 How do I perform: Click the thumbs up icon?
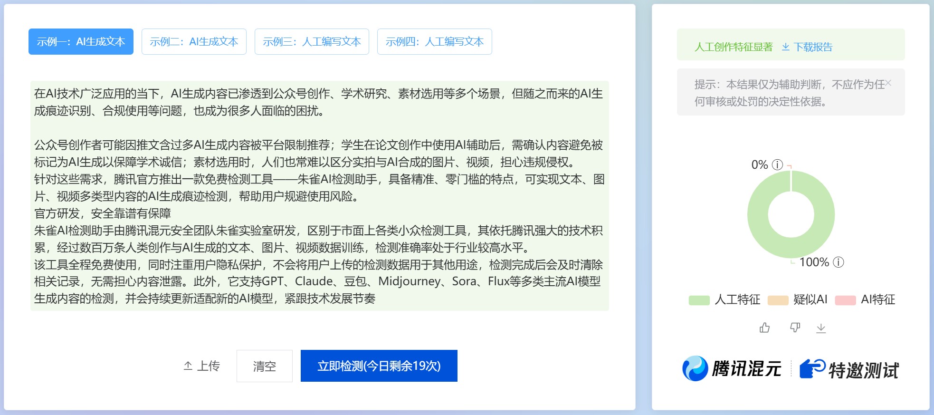pyautogui.click(x=764, y=328)
